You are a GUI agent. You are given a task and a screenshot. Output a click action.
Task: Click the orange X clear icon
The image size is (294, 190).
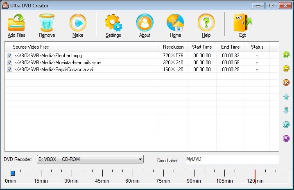coord(286,83)
